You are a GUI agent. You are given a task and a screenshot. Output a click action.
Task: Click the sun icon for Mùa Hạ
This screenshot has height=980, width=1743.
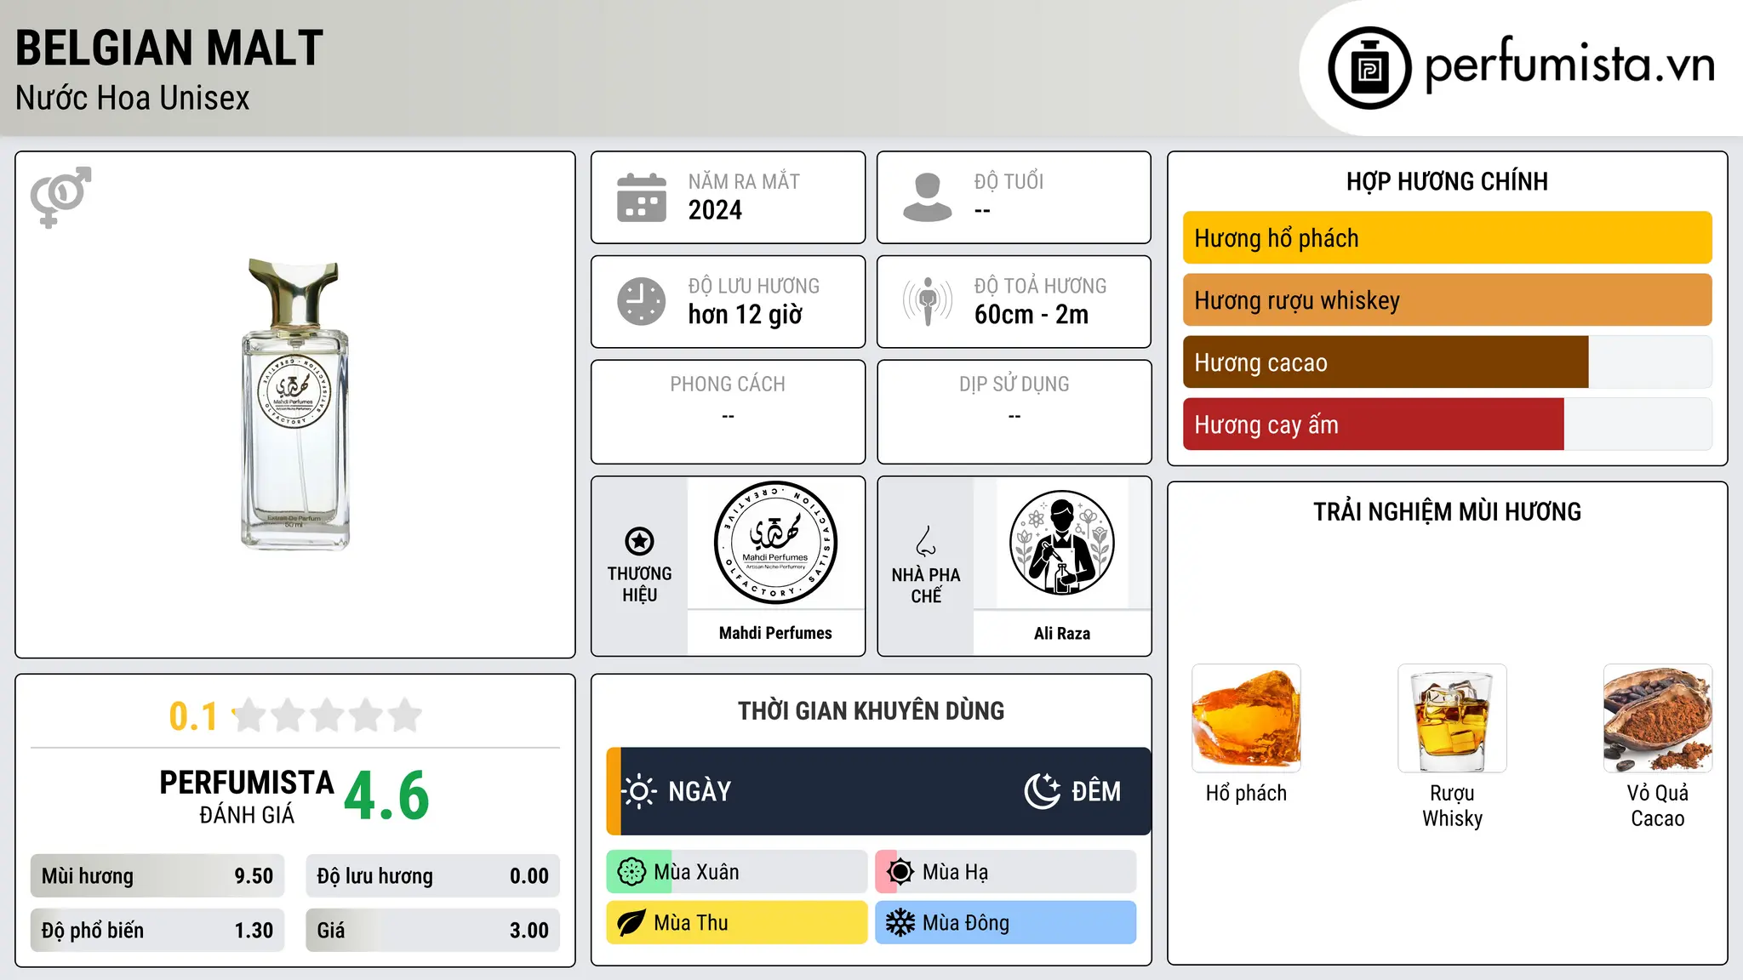click(900, 872)
